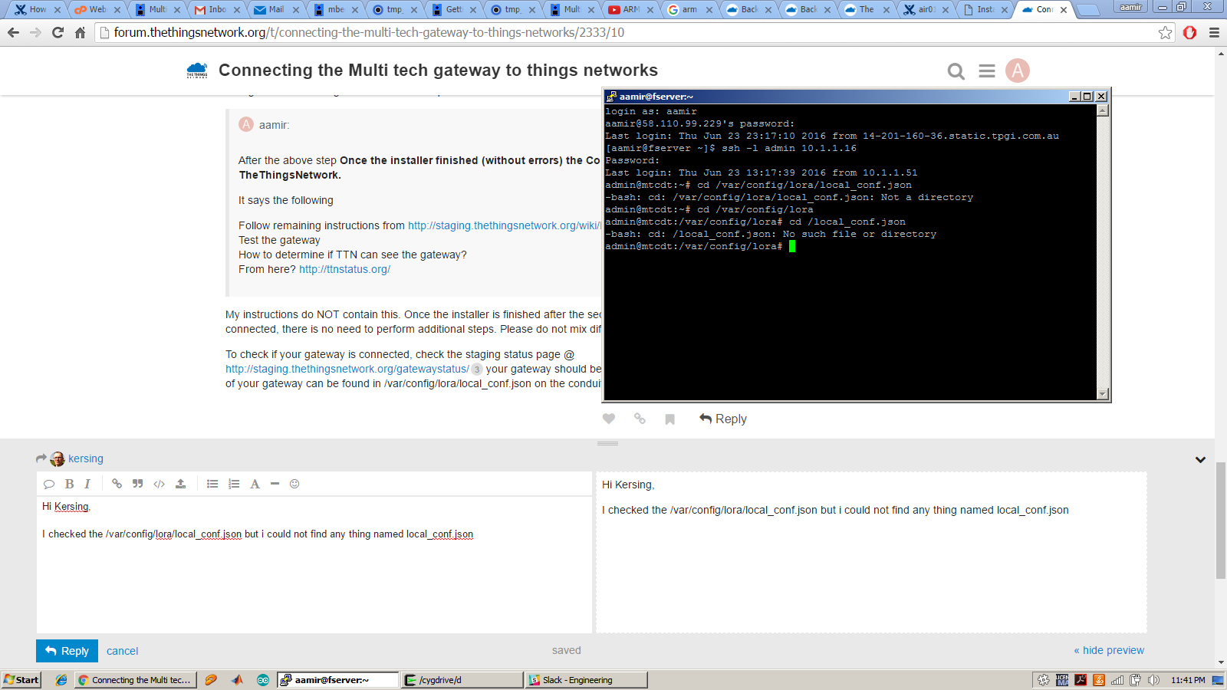Click the topic title heading
Image resolution: width=1227 pixels, height=690 pixels.
pyautogui.click(x=438, y=71)
